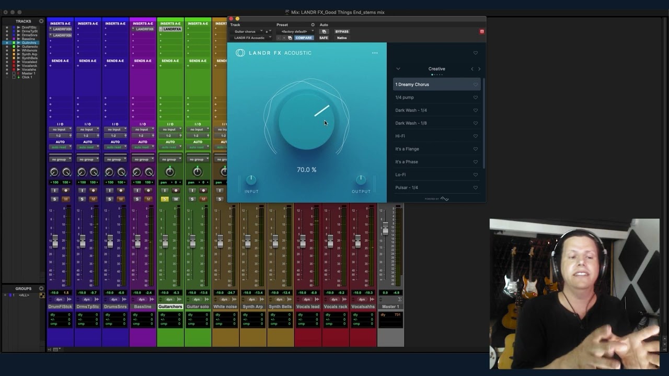This screenshot has width=669, height=376.
Task: Toggle solo on the Guitarchors track
Action: [x=165, y=199]
